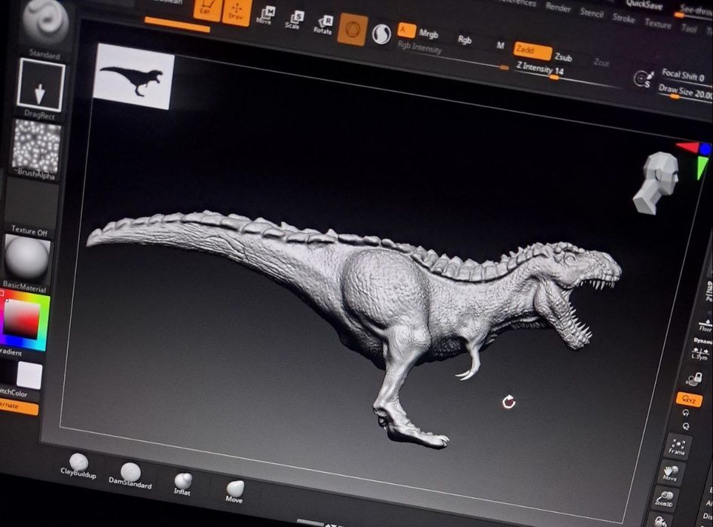Click the camera lock icon

[695, 378]
